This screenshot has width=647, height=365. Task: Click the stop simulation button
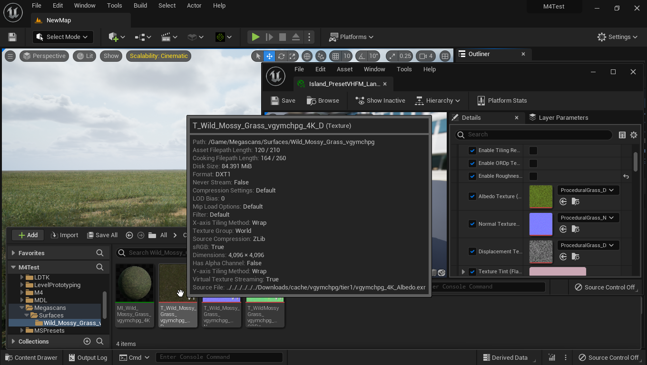pyautogui.click(x=282, y=37)
